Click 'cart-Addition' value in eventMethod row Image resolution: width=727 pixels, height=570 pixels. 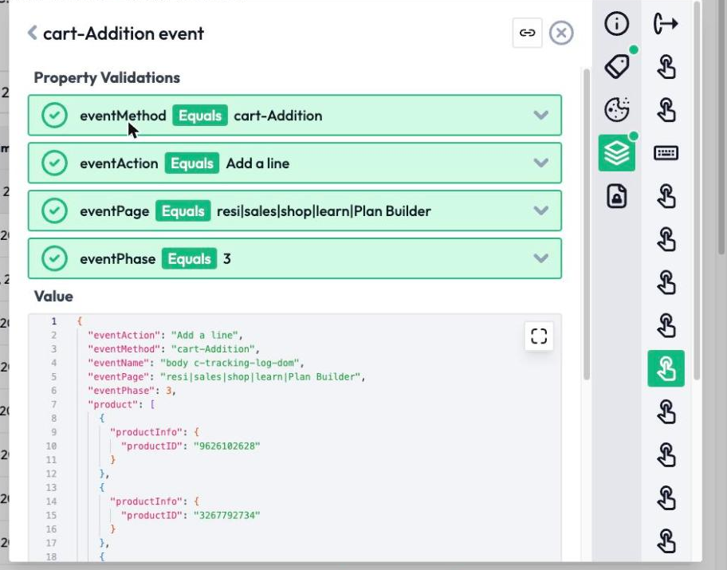coord(277,116)
